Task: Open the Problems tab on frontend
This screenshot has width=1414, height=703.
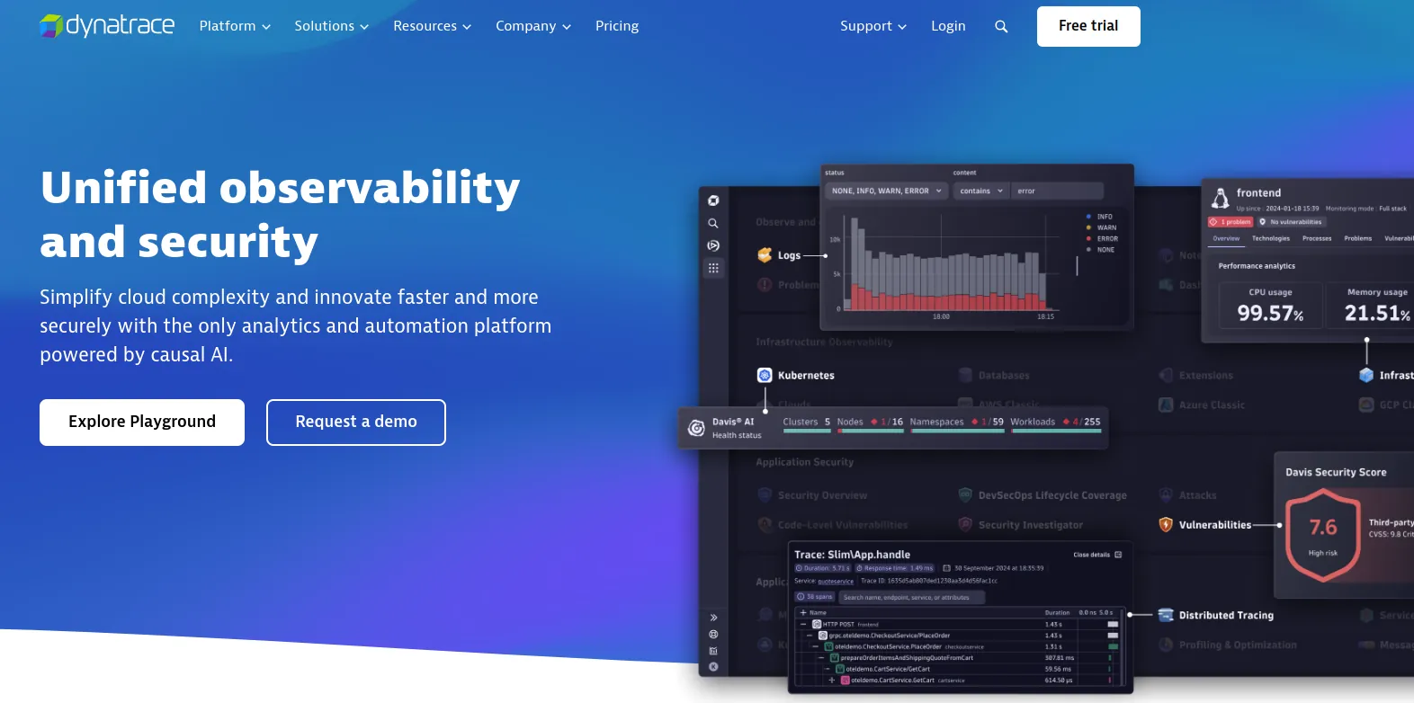Action: (x=1358, y=238)
